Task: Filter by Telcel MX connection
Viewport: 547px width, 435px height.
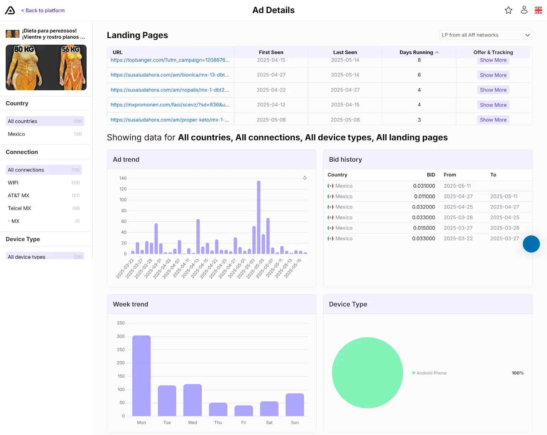Action: [44, 208]
